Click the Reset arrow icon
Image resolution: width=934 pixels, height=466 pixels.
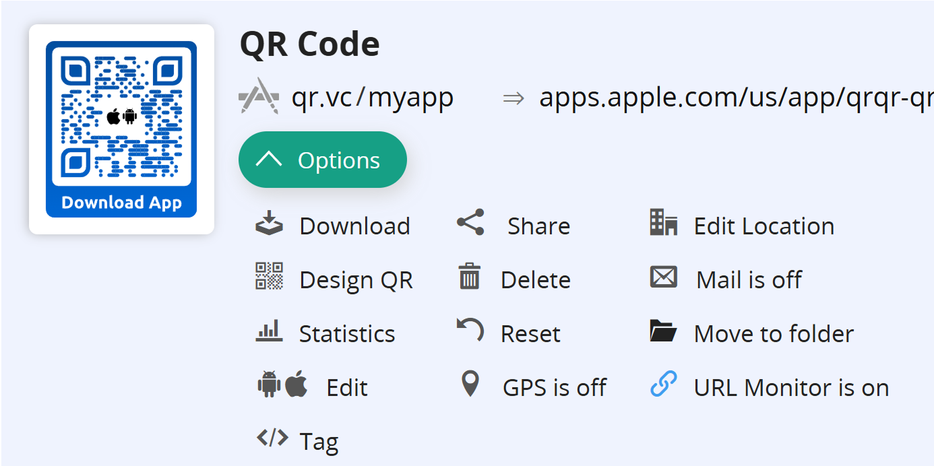coord(470,331)
